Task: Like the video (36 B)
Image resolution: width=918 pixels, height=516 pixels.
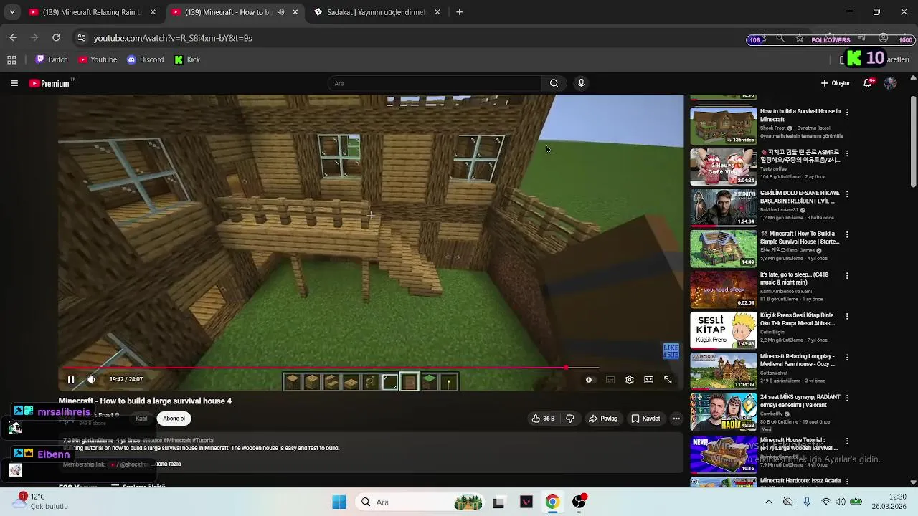Action: (543, 419)
